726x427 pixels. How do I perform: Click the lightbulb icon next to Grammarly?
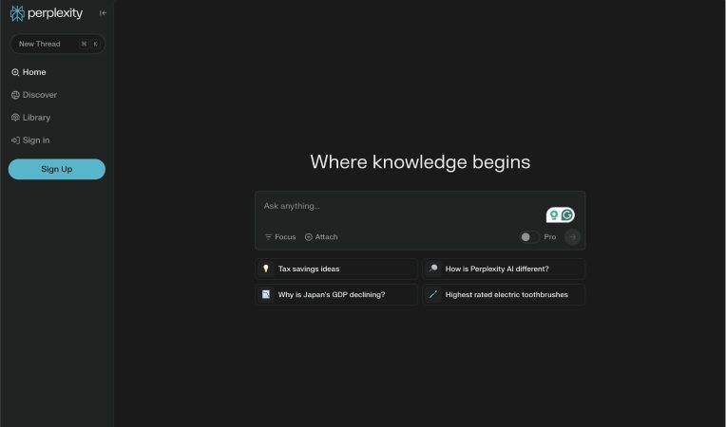click(554, 215)
